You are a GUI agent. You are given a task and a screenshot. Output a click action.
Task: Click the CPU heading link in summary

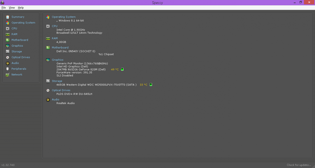point(54,26)
